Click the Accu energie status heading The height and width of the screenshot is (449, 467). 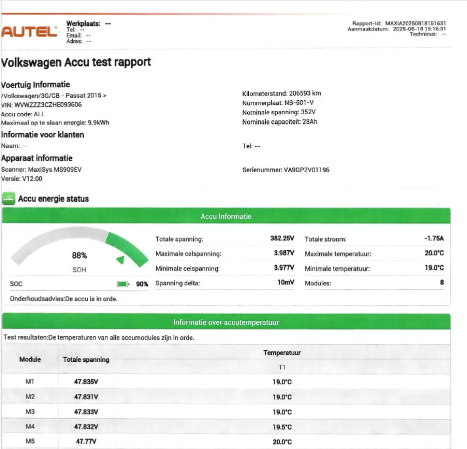pyautogui.click(x=53, y=199)
